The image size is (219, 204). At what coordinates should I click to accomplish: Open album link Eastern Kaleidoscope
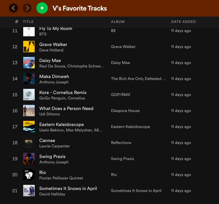click(130, 127)
